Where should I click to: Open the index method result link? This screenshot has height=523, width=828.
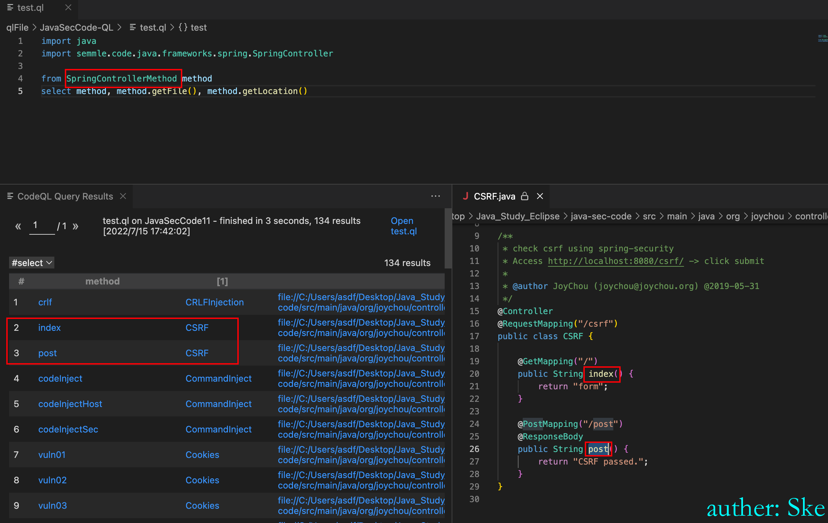pos(49,328)
